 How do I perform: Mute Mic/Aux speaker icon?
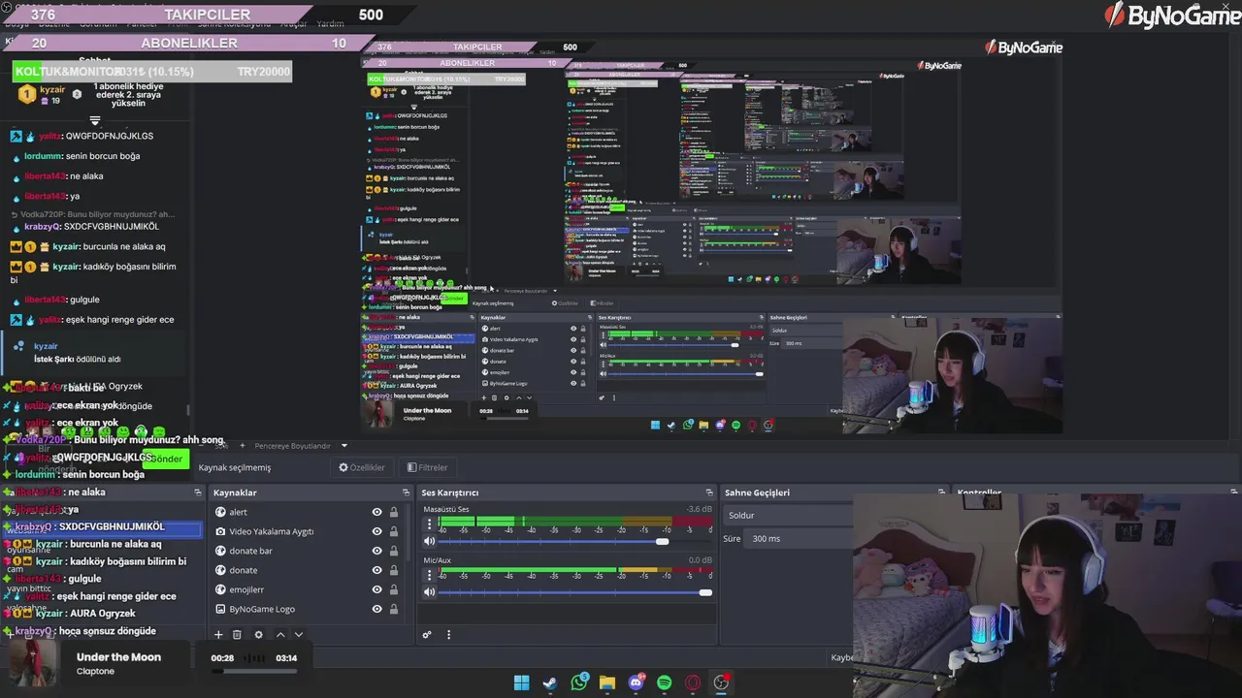430,592
